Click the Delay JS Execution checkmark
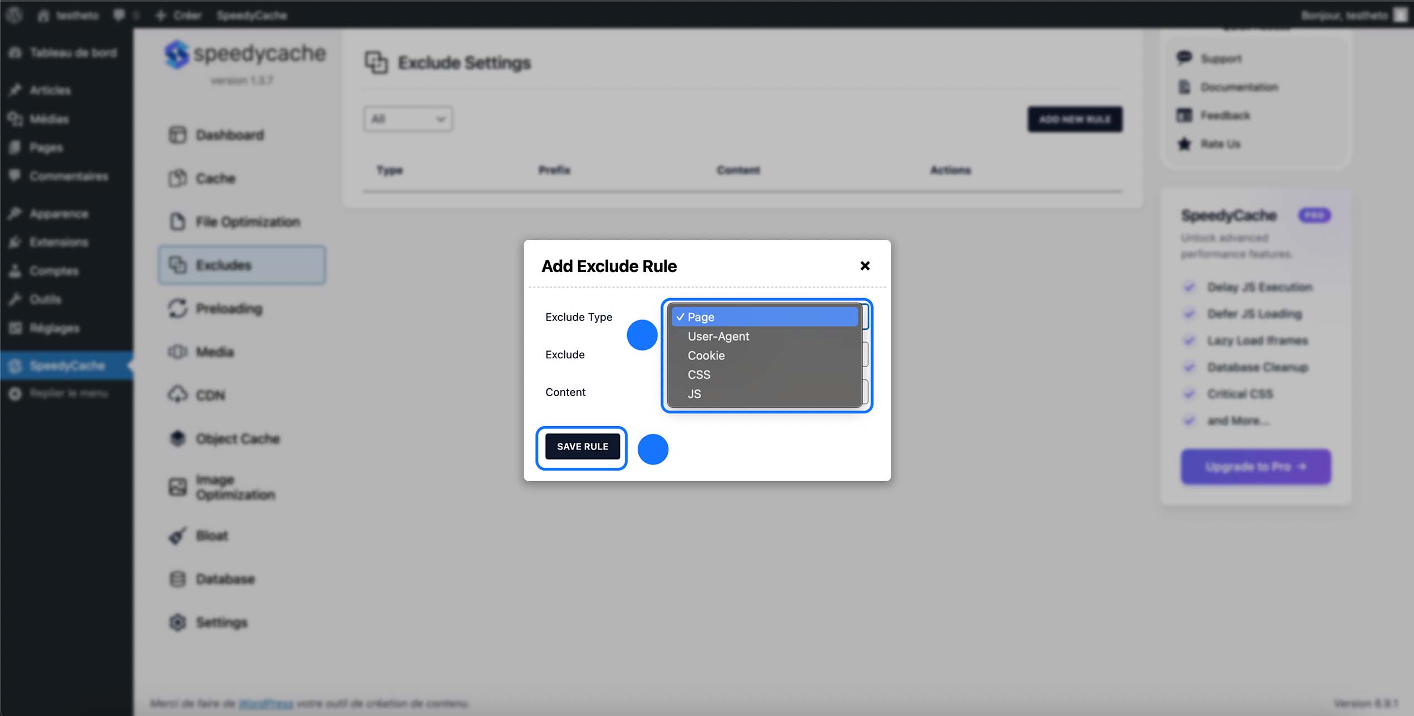 (x=1189, y=287)
